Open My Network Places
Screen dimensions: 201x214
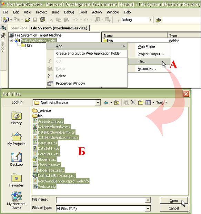16,201
